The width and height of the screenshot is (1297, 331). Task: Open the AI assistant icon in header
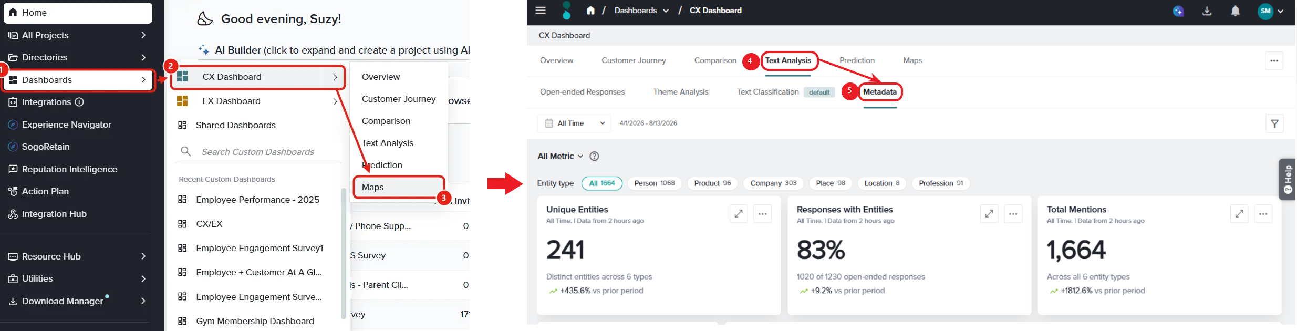click(1178, 11)
